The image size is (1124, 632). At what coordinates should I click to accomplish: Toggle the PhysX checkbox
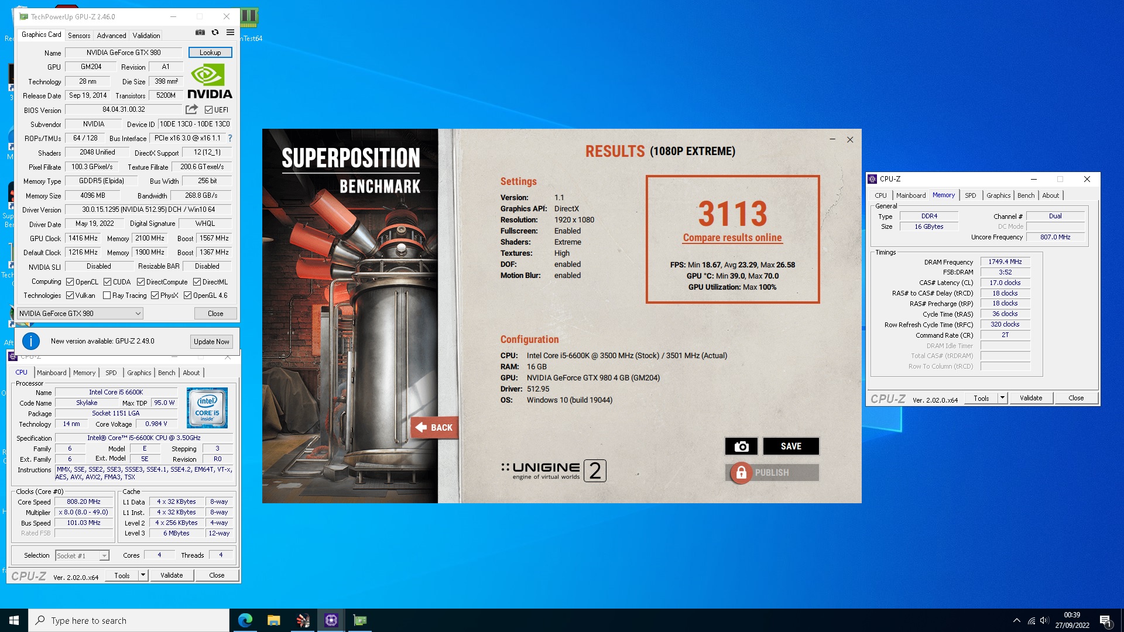click(155, 296)
